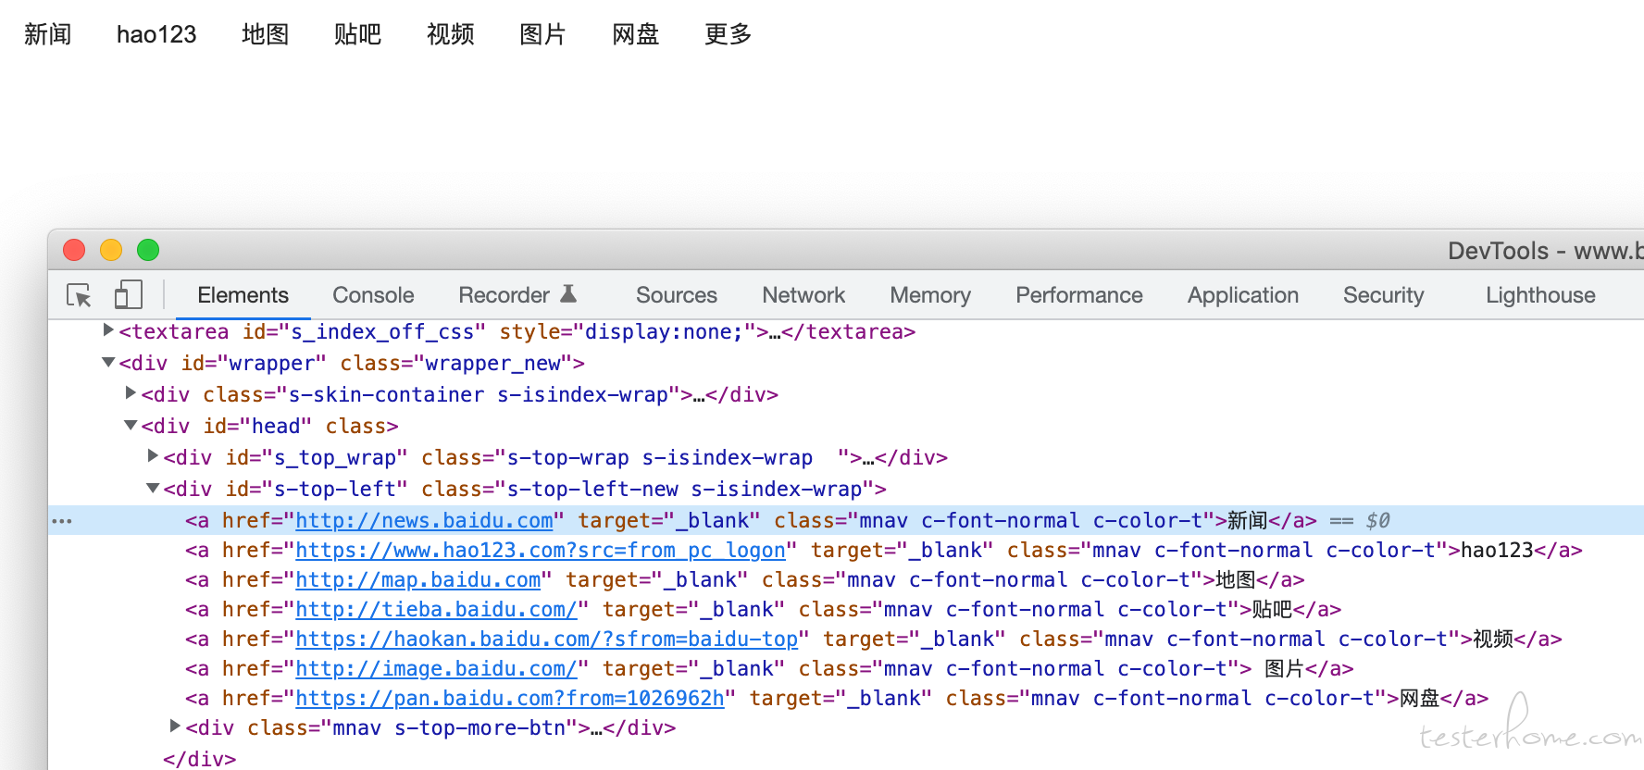Collapse the div#head node
Image resolution: width=1644 pixels, height=770 pixels.
(x=131, y=426)
